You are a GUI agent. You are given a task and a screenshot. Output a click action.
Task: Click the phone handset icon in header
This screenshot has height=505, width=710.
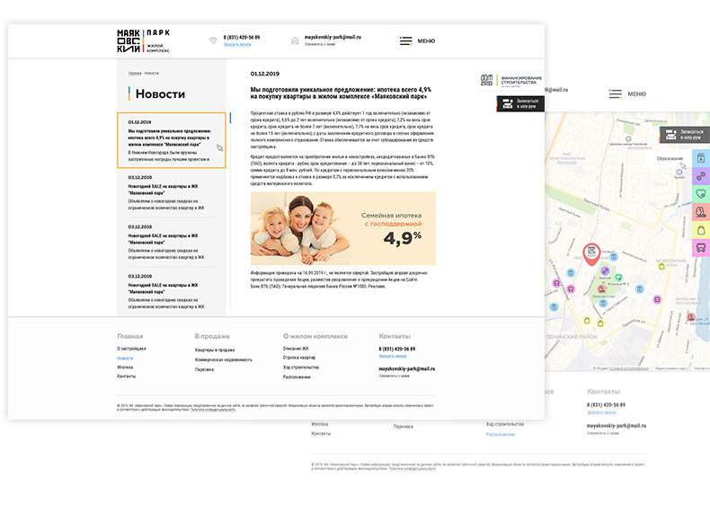pyautogui.click(x=212, y=40)
